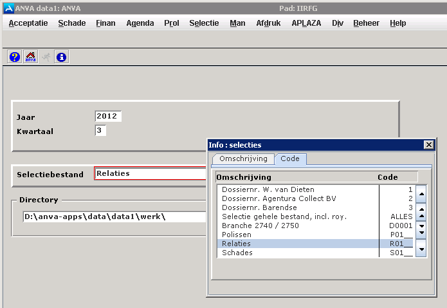The image size is (447, 308).
Task: Click the grayed-out running figure icon
Action: pyautogui.click(x=46, y=57)
